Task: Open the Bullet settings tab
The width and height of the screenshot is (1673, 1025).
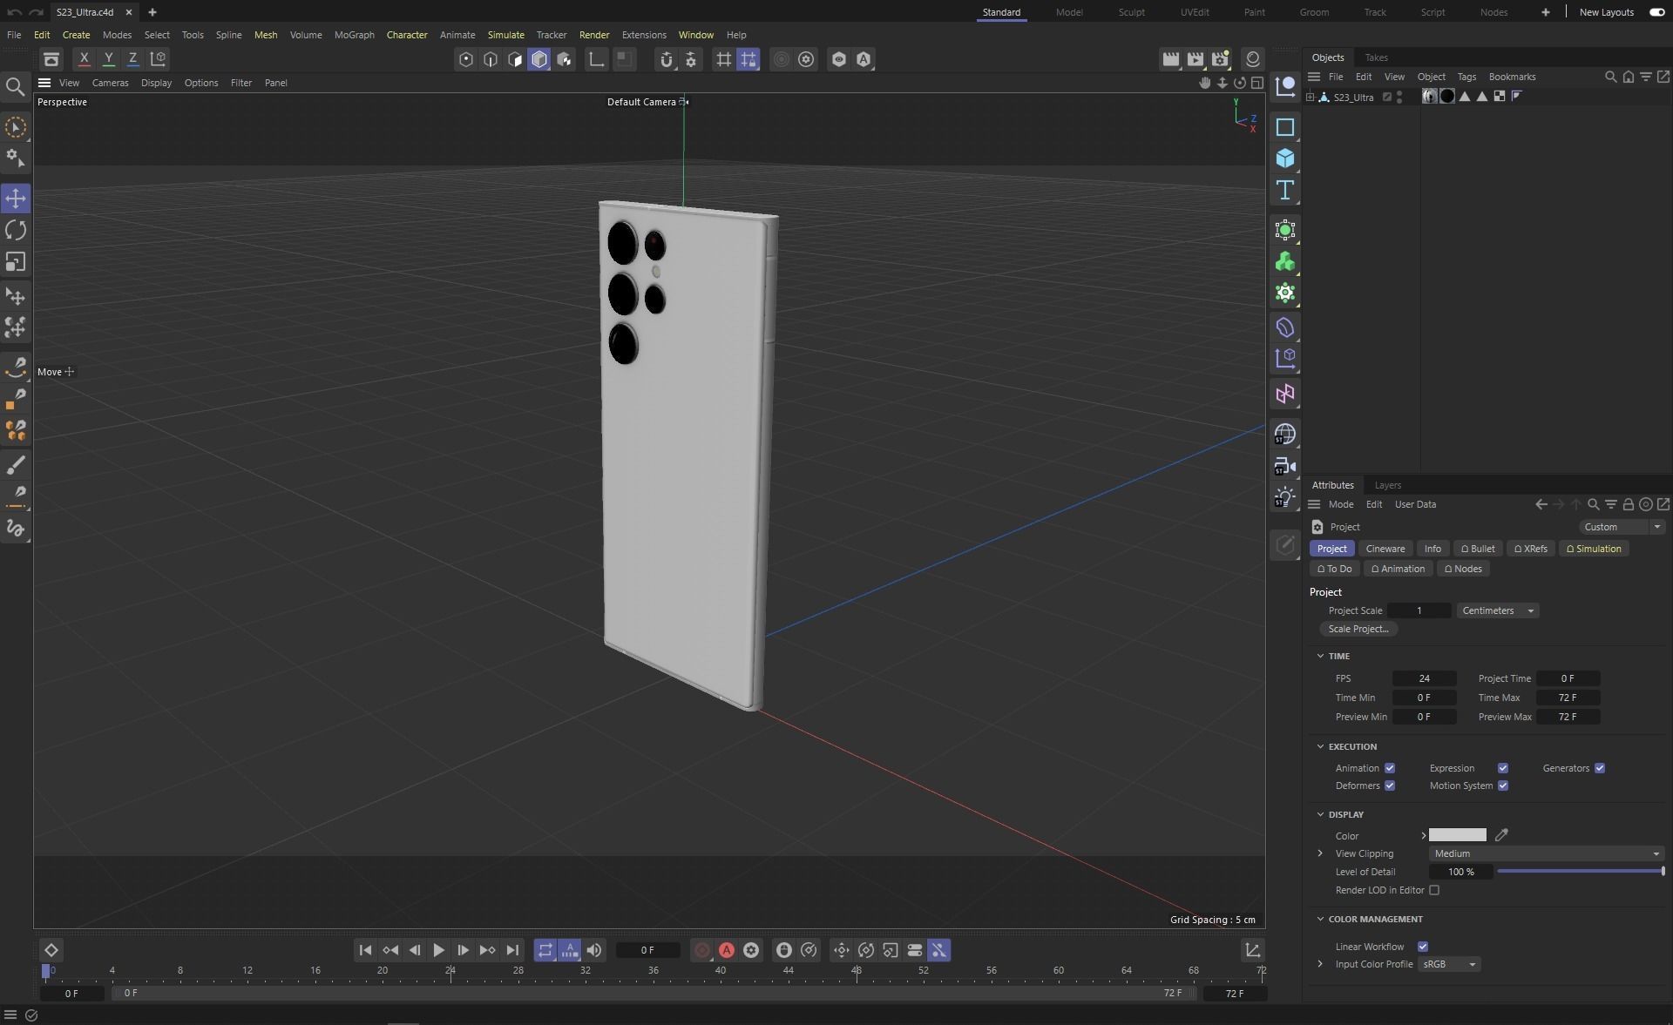Action: 1478,549
